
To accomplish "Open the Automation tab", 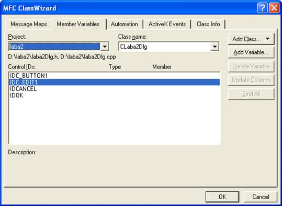I will coord(125,24).
